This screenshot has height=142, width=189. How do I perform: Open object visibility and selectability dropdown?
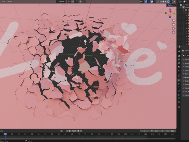(x=141, y=2)
